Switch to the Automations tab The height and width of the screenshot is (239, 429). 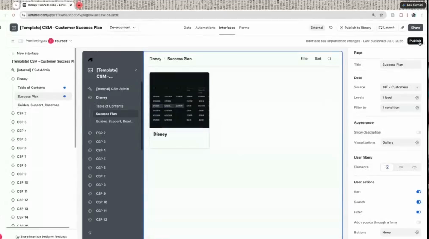pos(205,28)
